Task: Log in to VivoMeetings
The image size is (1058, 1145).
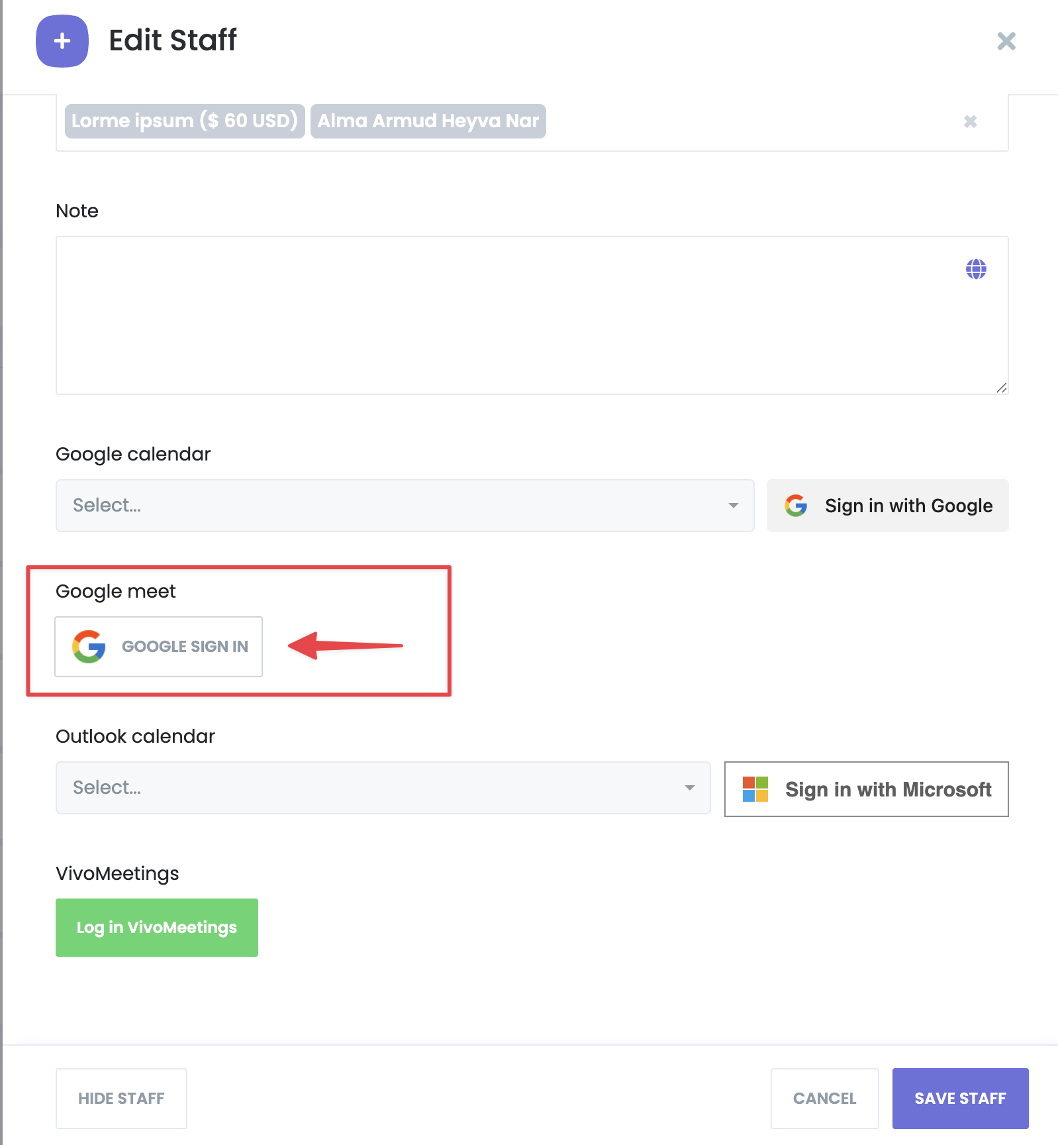Action: coord(157,928)
